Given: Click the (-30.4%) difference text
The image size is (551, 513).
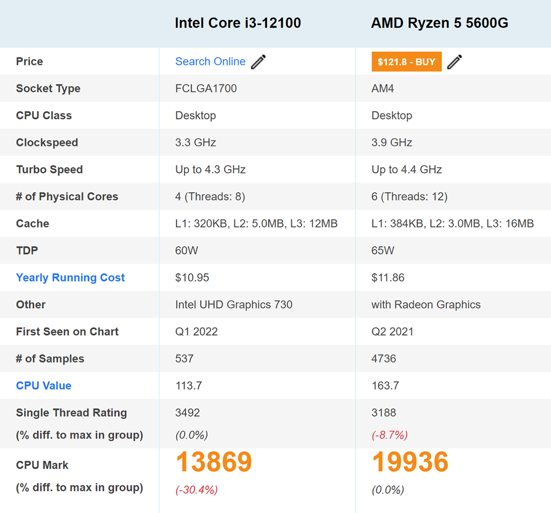Looking at the screenshot, I should coord(196,490).
